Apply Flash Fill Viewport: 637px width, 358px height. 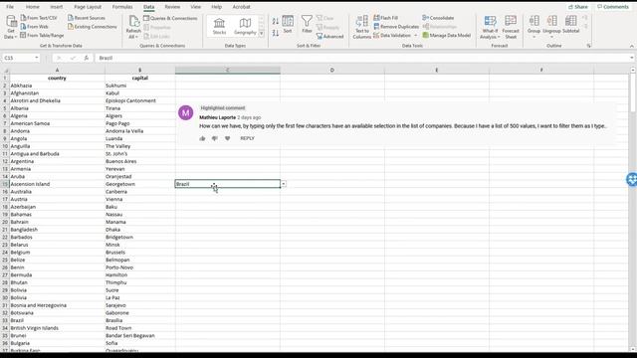[x=386, y=18]
